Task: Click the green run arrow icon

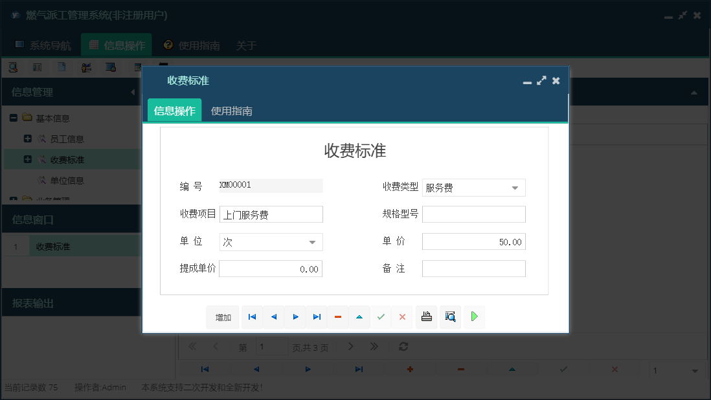Action: (474, 317)
